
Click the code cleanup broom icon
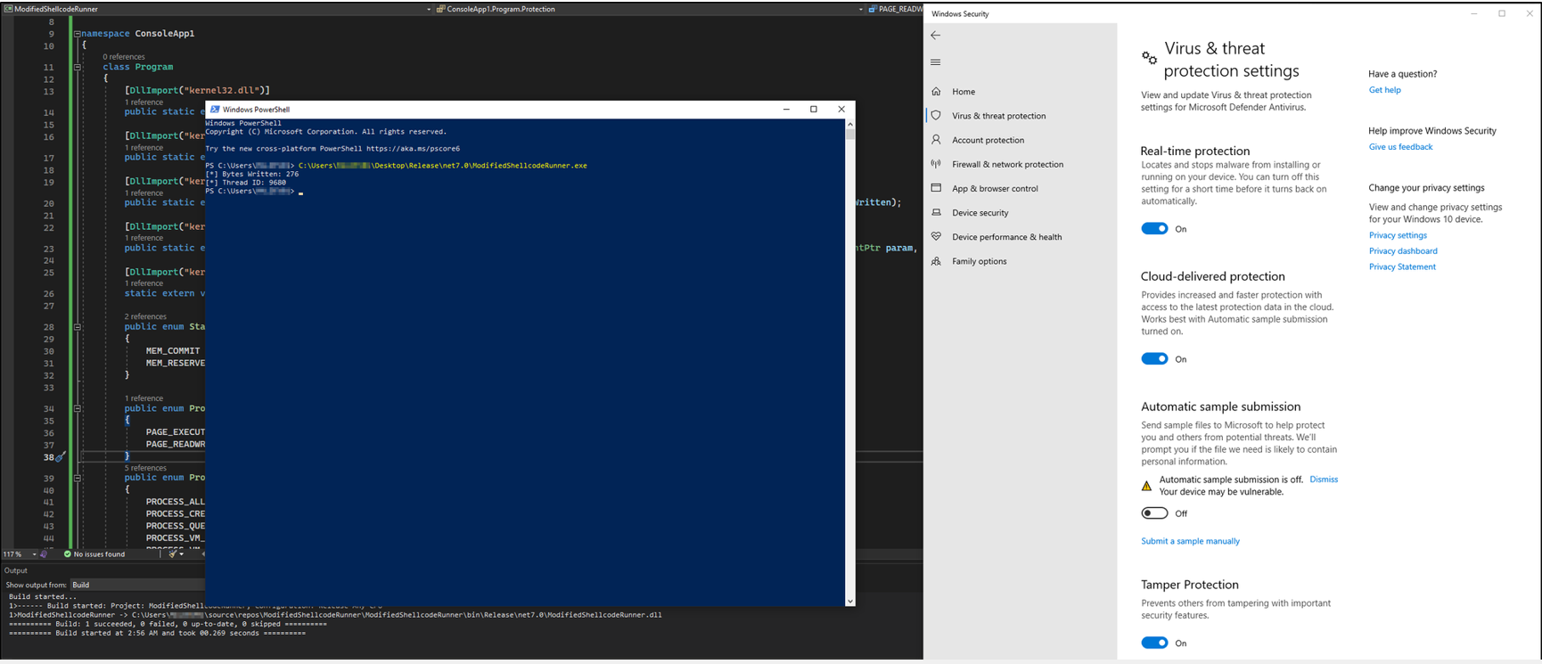click(x=172, y=554)
